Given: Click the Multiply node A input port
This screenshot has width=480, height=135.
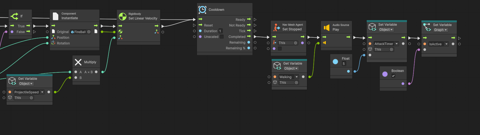Looking at the screenshot, I should pyautogui.click(x=76, y=72).
